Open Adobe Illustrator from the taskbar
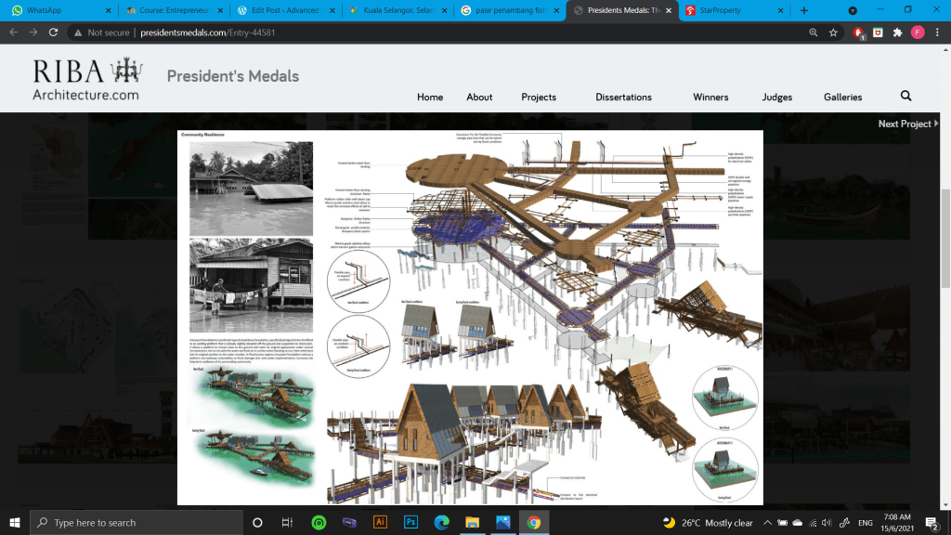The height and width of the screenshot is (535, 951). [x=379, y=522]
